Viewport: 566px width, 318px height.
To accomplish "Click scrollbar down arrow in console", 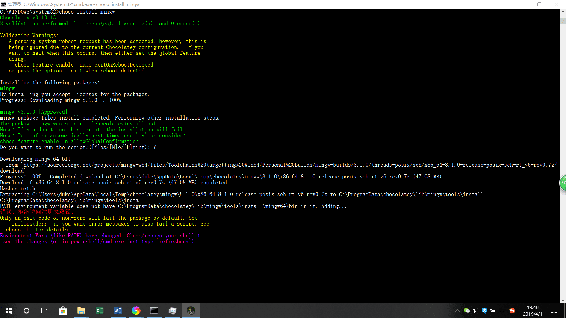I will [x=563, y=300].
